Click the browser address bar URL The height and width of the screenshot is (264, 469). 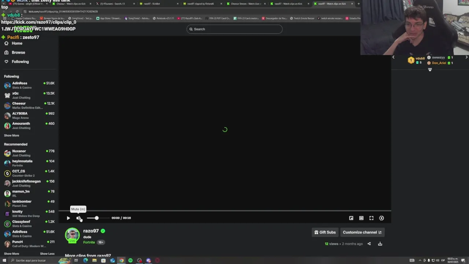(63, 11)
